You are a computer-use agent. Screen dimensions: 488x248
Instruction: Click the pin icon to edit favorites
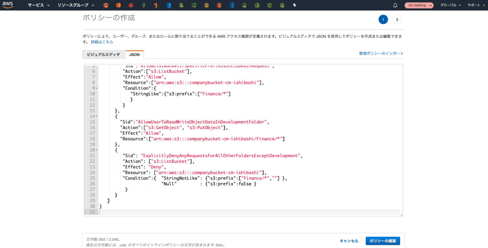[x=295, y=5]
